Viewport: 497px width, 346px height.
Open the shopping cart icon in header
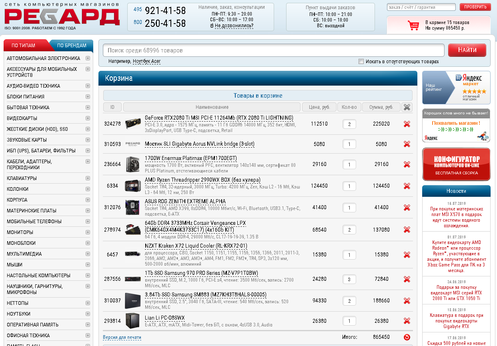click(413, 25)
